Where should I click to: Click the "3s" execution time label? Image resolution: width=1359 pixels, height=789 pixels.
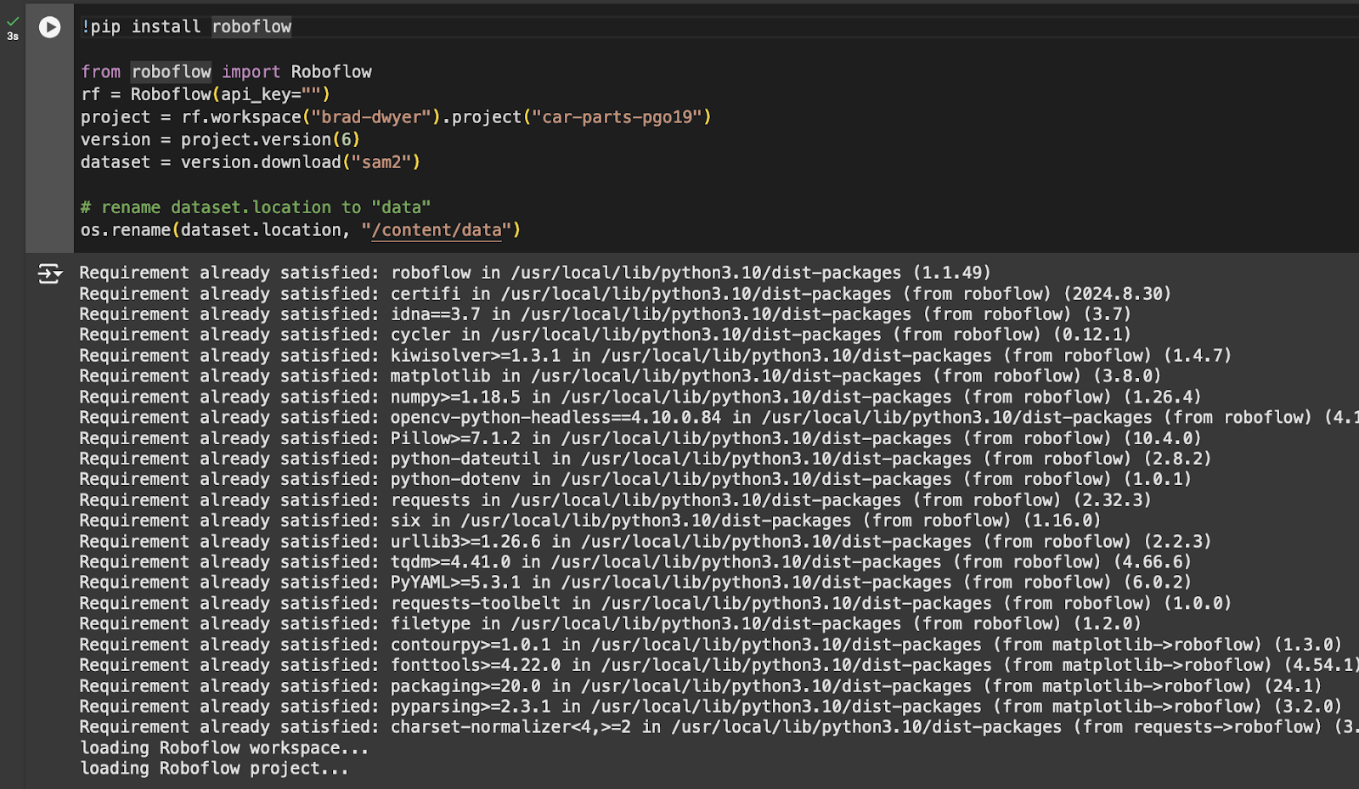point(13,37)
